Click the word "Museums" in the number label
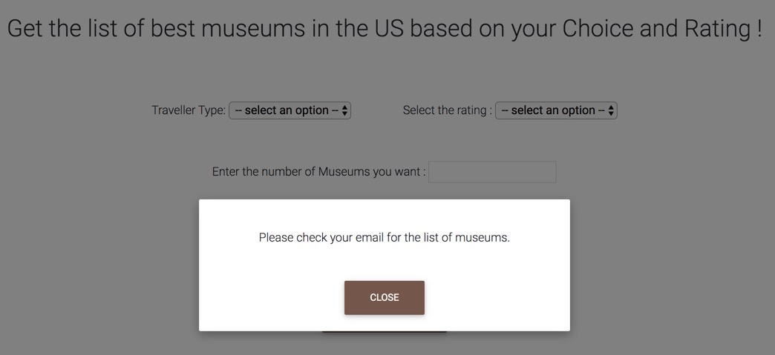This screenshot has height=355, width=775. point(344,172)
